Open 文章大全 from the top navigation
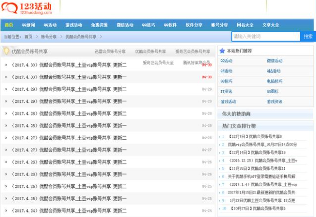 [x=271, y=25]
